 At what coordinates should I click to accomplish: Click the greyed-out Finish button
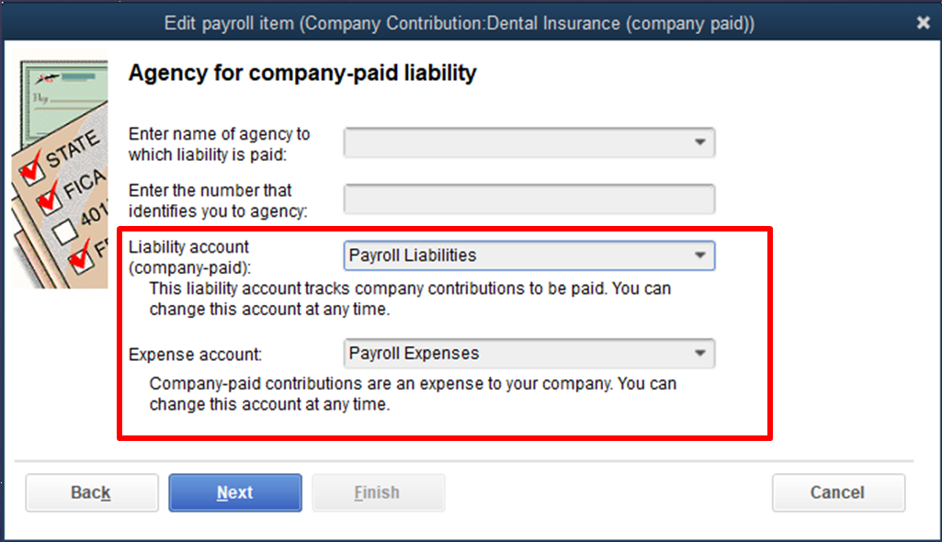pos(378,492)
